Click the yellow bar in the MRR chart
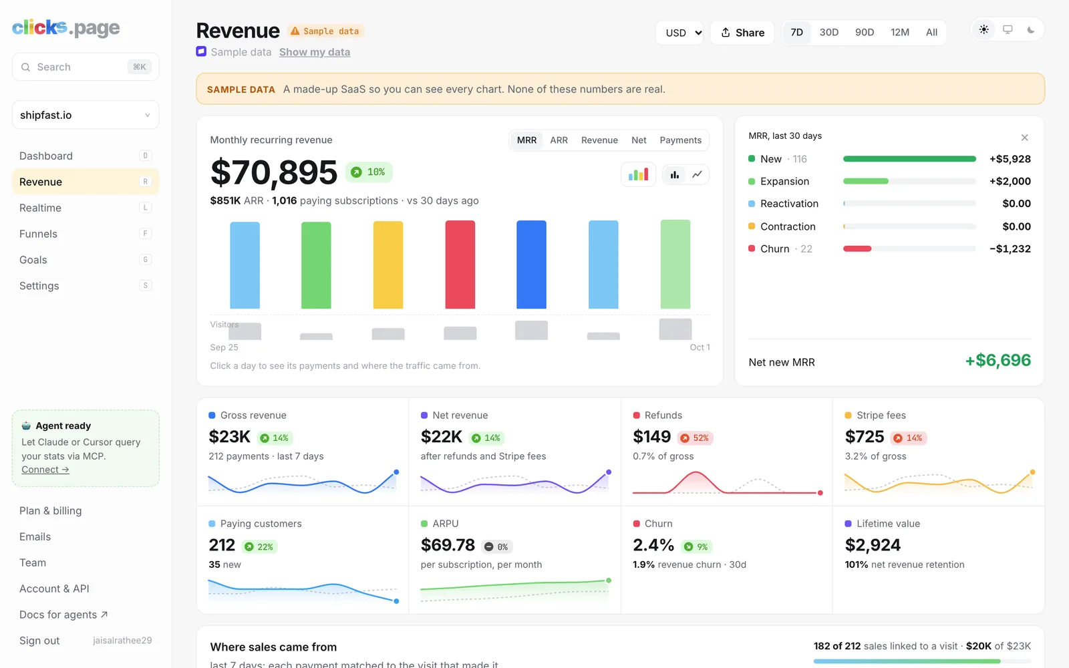Viewport: 1069px width, 668px height. pos(388,265)
